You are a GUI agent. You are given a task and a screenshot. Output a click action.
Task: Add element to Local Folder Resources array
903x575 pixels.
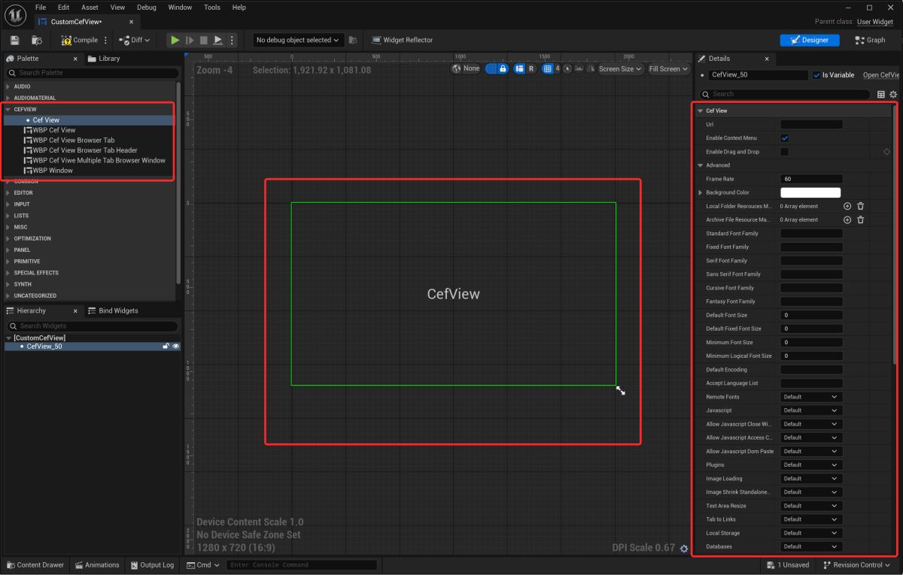pos(847,206)
